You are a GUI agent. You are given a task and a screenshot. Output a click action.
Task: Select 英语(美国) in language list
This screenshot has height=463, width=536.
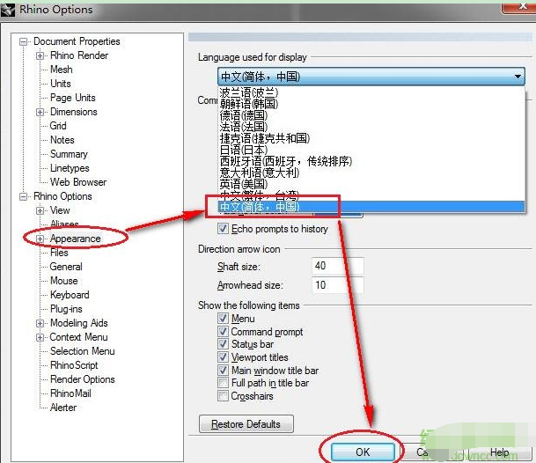coord(371,184)
